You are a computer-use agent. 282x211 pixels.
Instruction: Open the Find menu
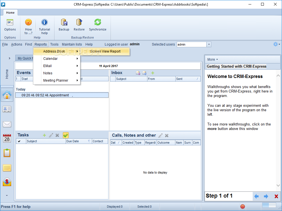28,44
